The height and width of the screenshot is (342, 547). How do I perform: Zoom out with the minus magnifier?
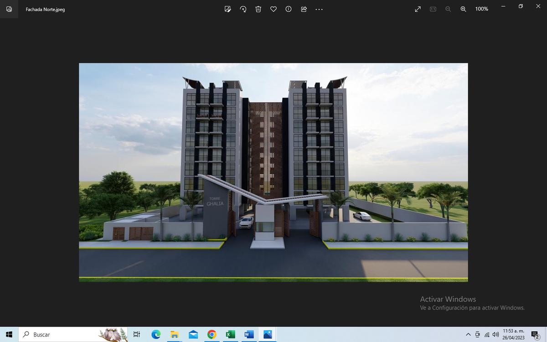448,9
